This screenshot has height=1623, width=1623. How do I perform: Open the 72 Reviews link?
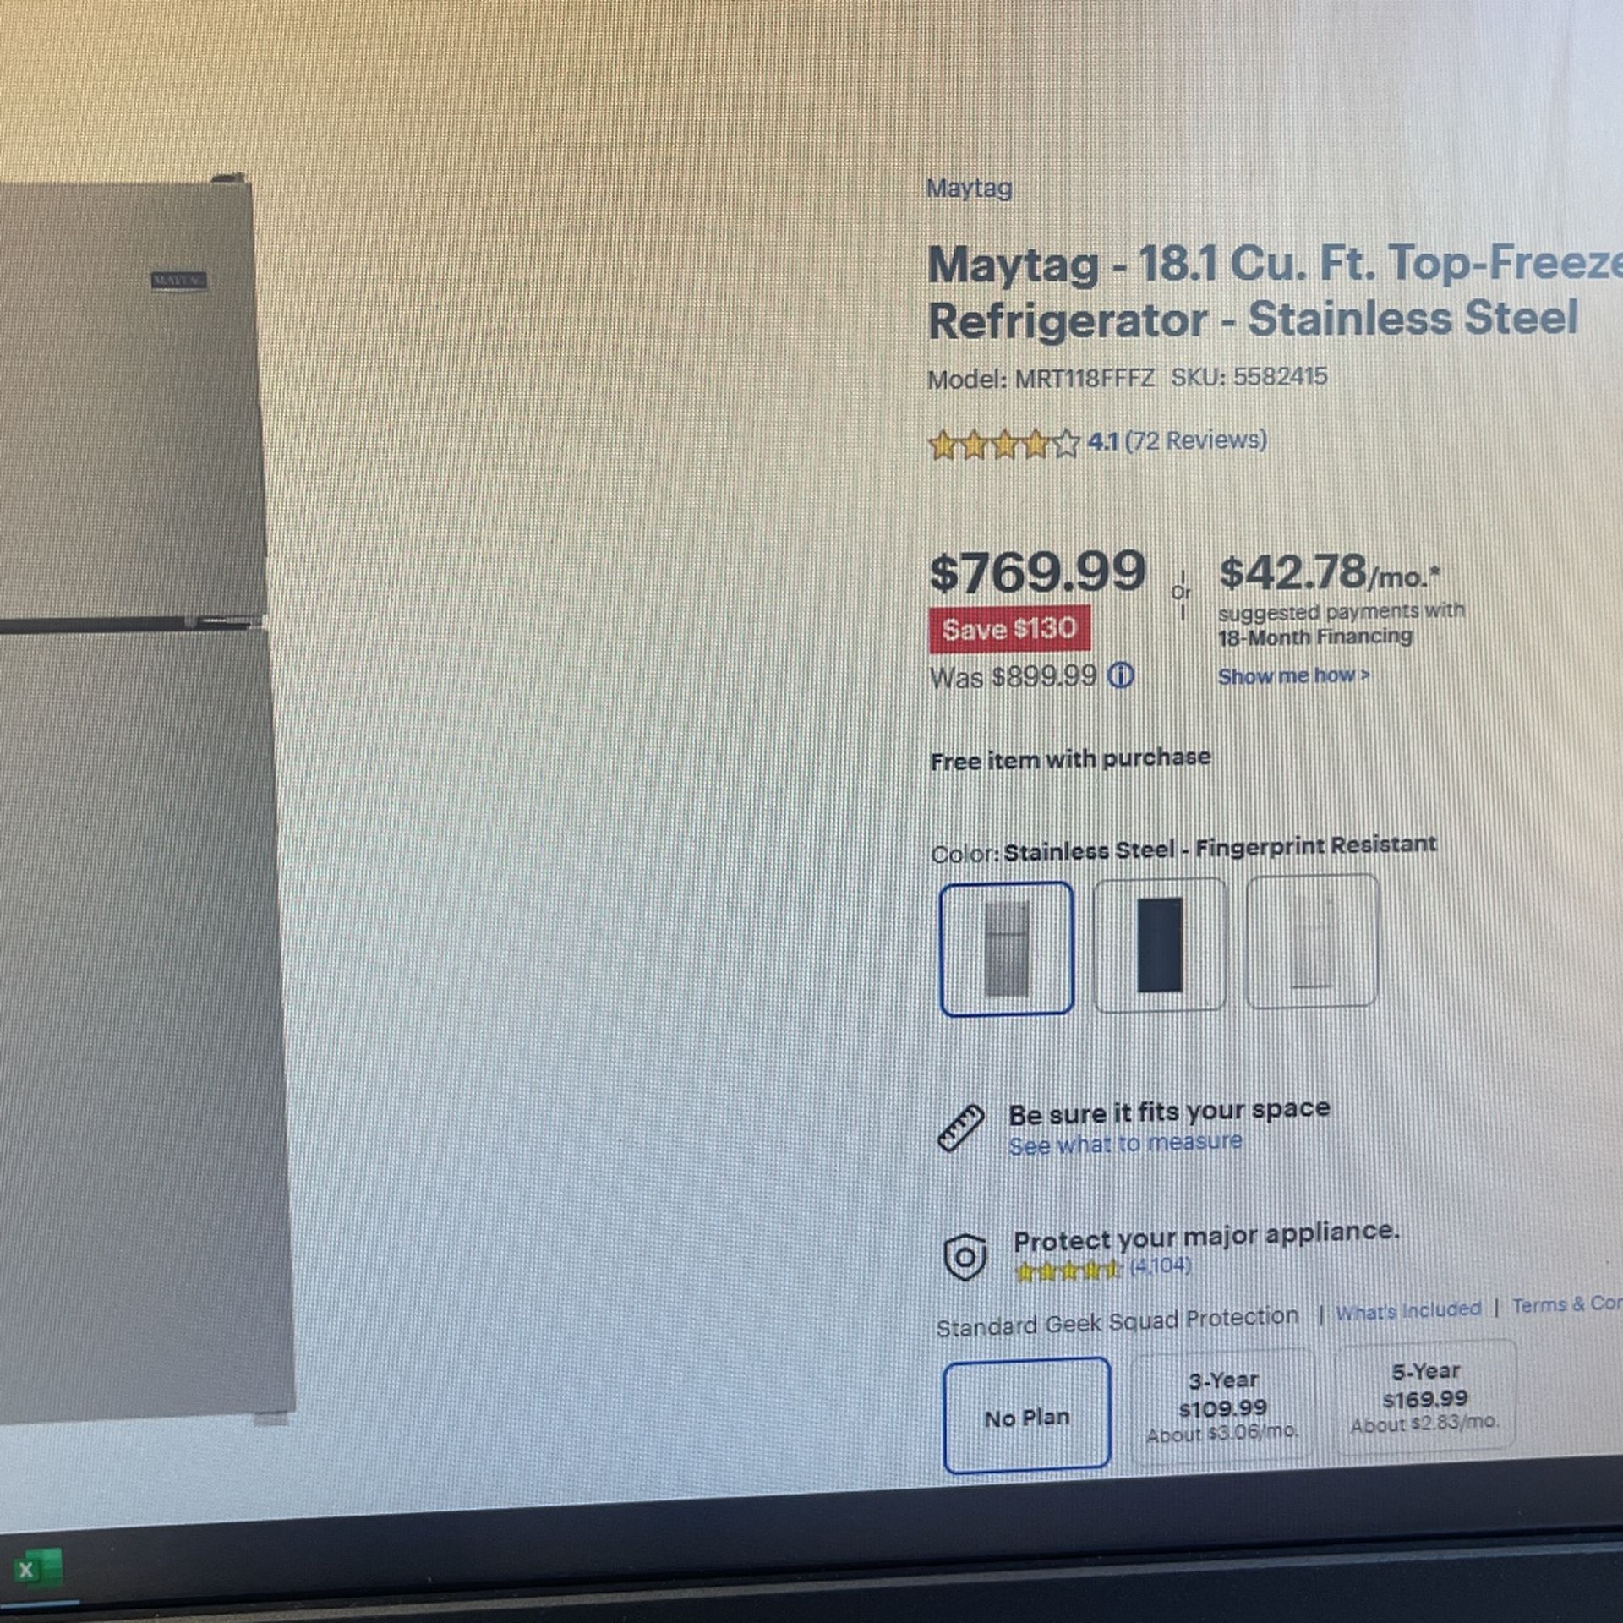tap(1195, 440)
